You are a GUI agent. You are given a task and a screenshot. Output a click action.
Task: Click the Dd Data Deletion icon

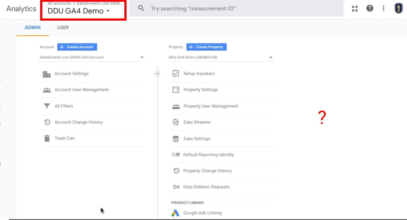(x=176, y=187)
